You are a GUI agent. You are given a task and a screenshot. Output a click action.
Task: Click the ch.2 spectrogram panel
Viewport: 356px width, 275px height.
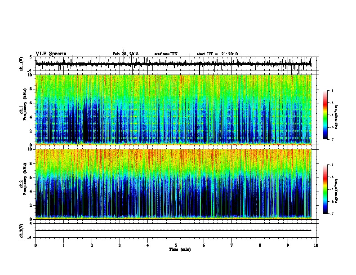[x=174, y=184]
